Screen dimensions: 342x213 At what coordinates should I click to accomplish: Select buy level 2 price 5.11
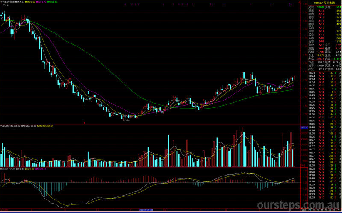pyautogui.click(x=321, y=31)
